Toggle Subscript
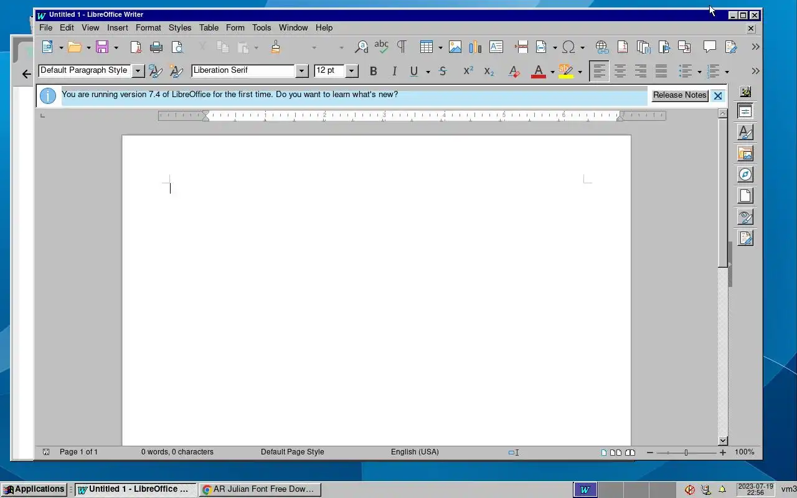Image resolution: width=797 pixels, height=498 pixels. pyautogui.click(x=489, y=71)
